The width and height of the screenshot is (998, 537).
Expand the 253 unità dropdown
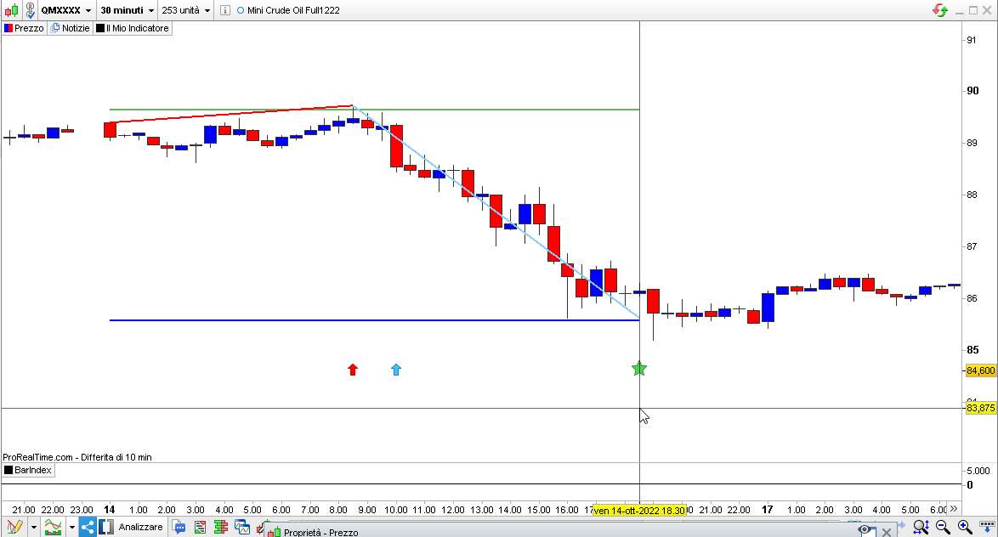click(x=185, y=10)
